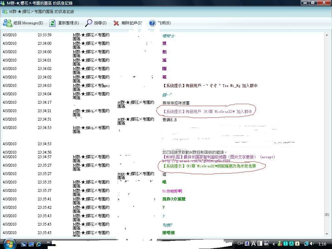The height and width of the screenshot is (249, 332).
Task: Expand the quick launch overflow chevron
Action: (x=48, y=243)
